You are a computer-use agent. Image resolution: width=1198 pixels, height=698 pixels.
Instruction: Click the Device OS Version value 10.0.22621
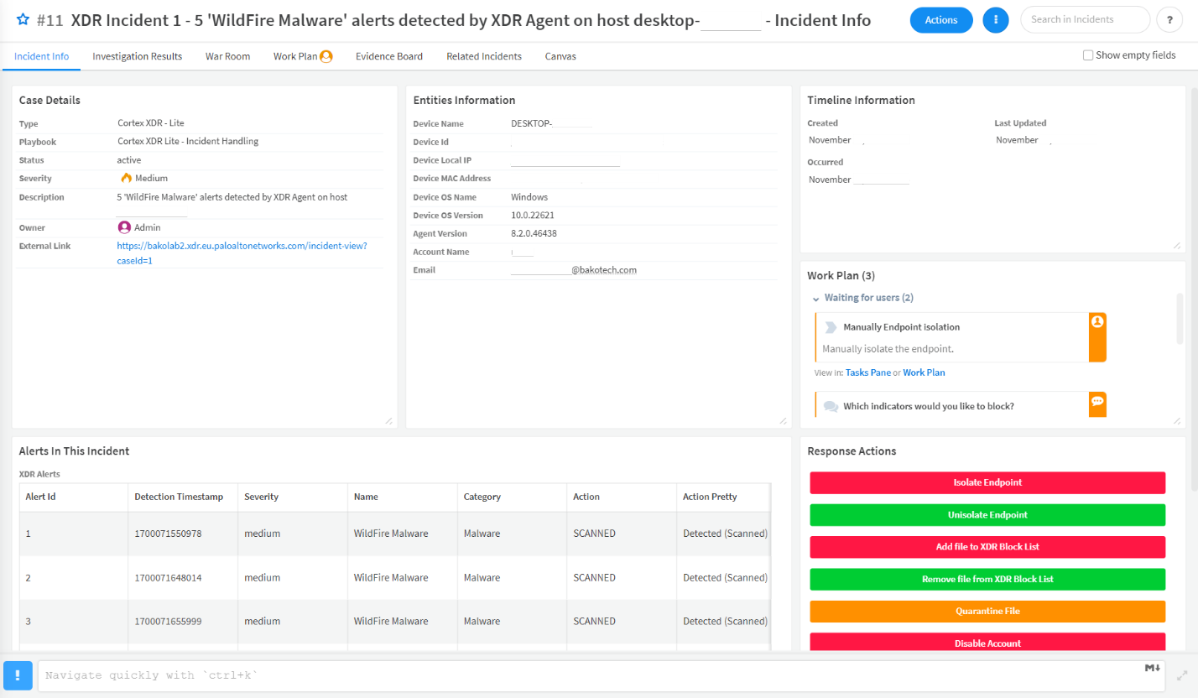click(x=532, y=215)
